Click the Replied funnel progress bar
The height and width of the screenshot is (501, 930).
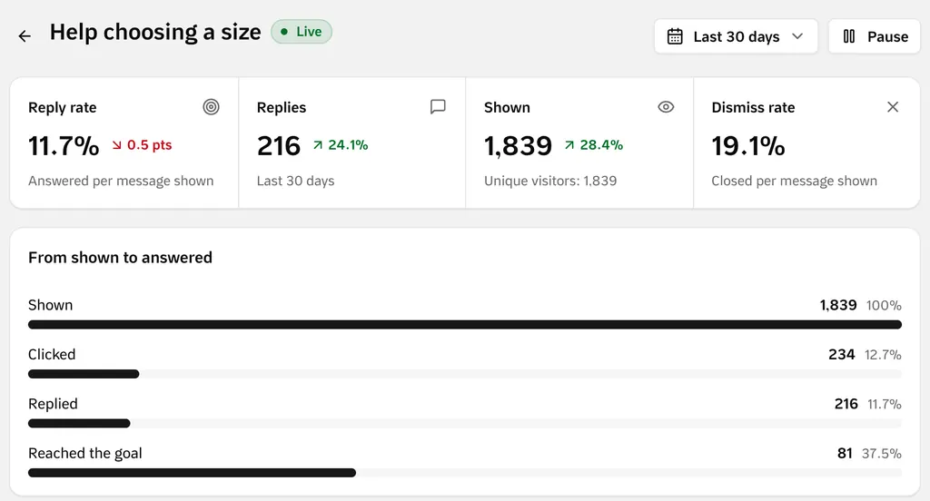(x=465, y=423)
